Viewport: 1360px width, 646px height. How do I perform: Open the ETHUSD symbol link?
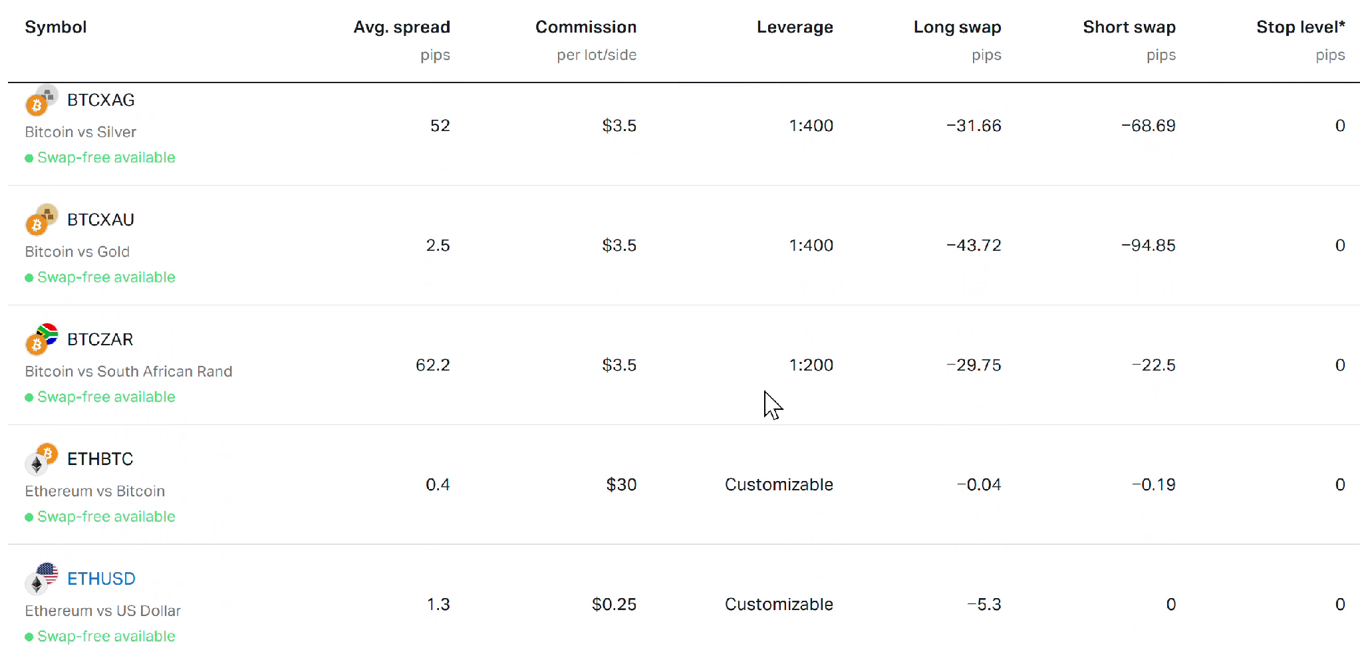pos(101,579)
